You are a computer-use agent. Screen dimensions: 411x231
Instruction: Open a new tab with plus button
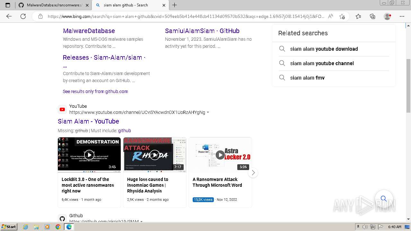click(174, 5)
